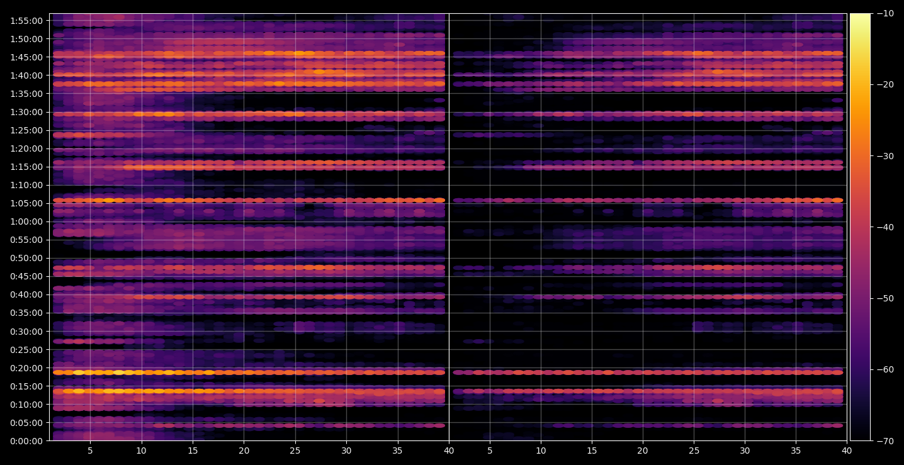The image size is (904, 465).
Task: Select the 0:35:00 y-axis tick label
Action: (26, 313)
